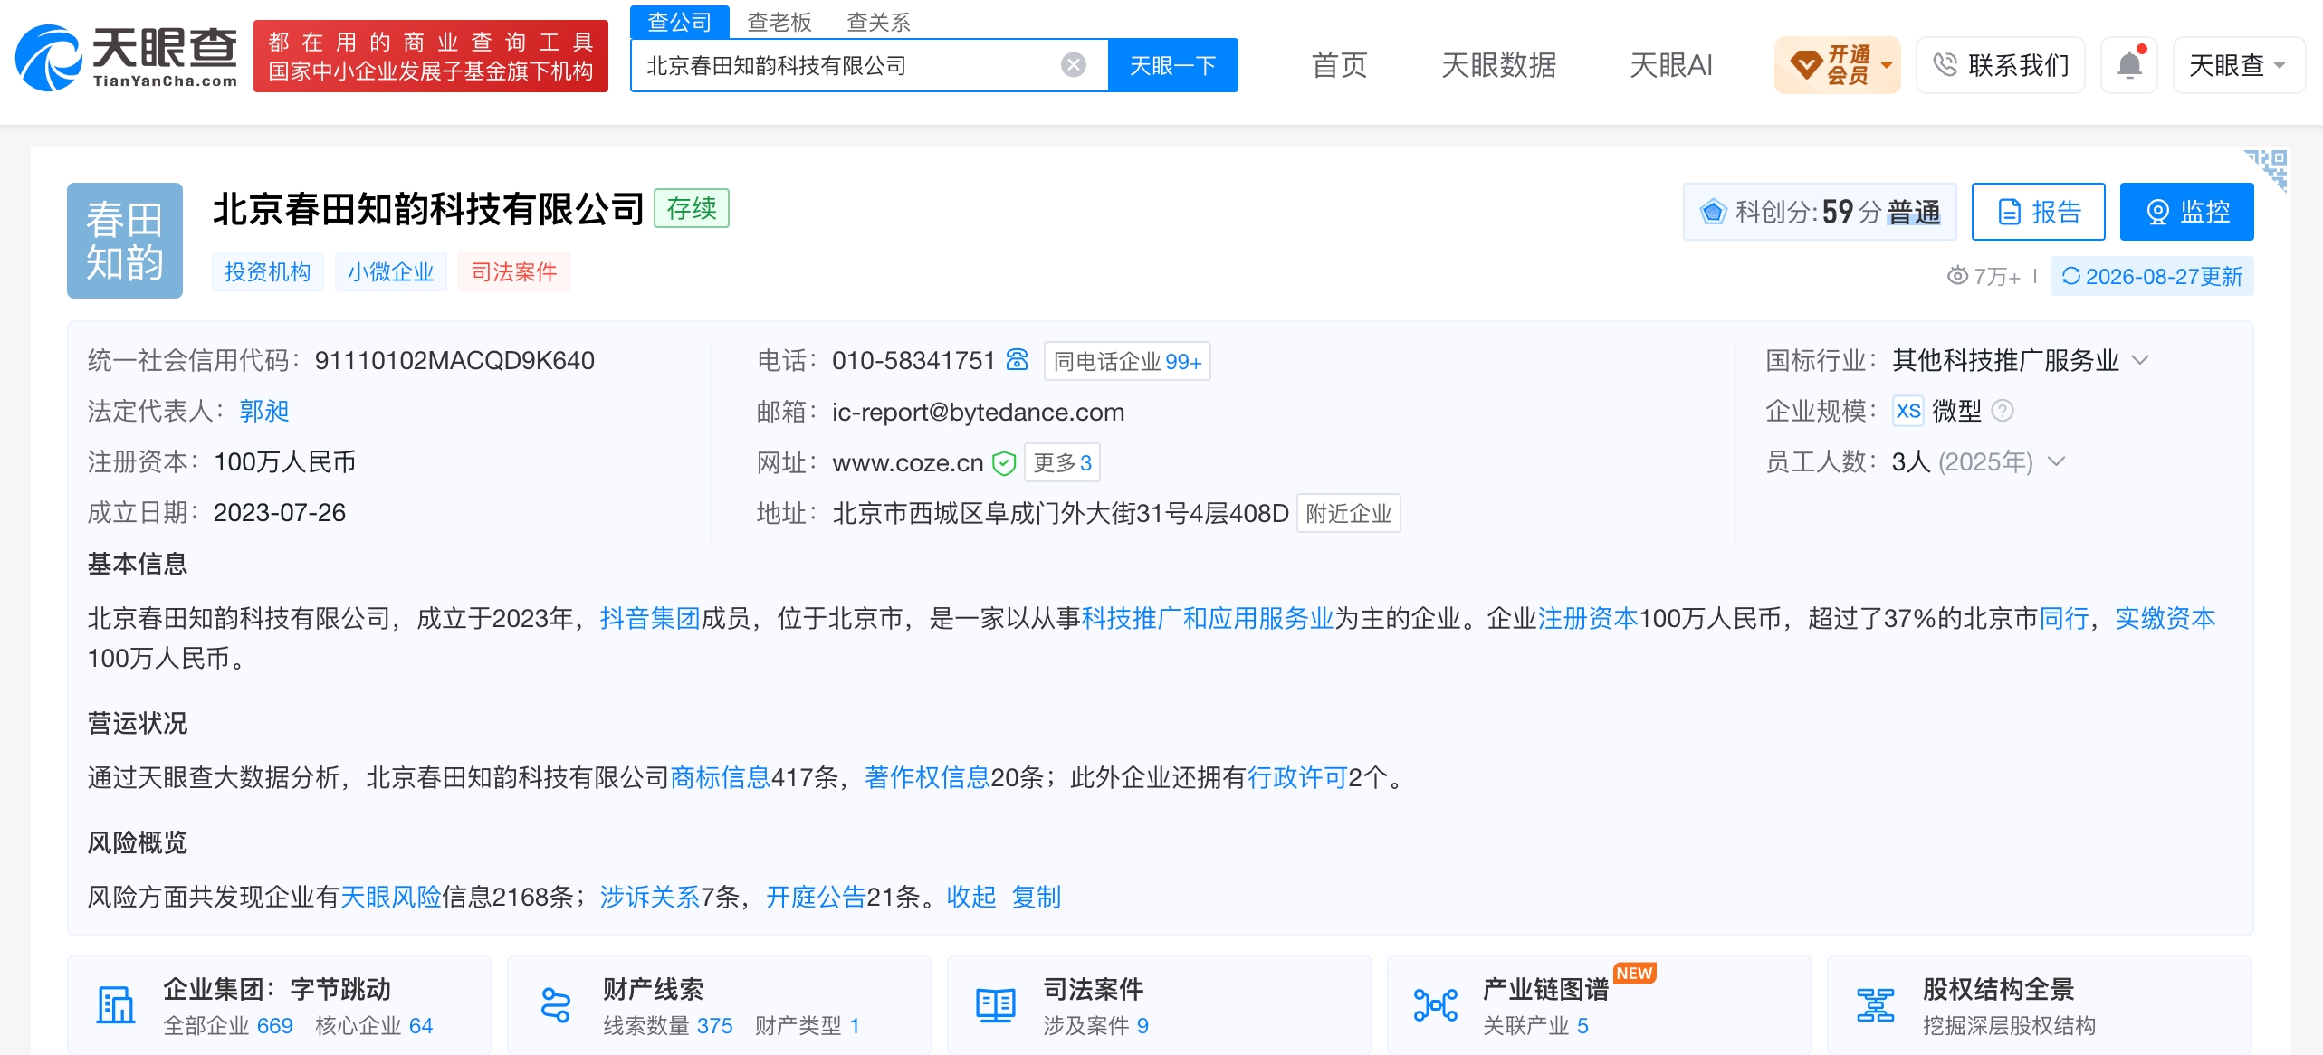Viewport: 2323px width, 1055px height.
Task: Open the 著作权信息 link
Action: (x=927, y=777)
